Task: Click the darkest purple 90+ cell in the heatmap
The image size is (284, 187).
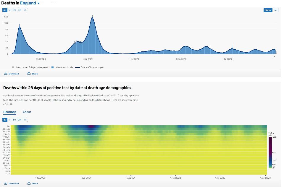Action: tap(91, 126)
